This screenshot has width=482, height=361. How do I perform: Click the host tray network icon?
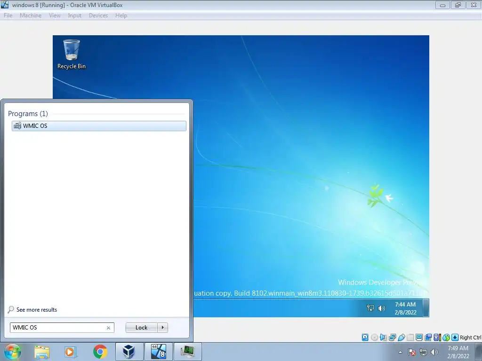click(x=423, y=352)
